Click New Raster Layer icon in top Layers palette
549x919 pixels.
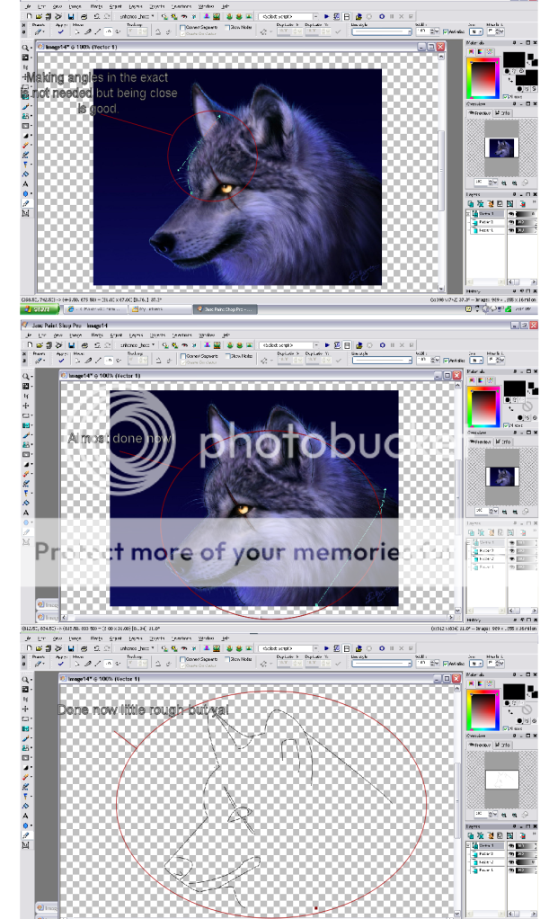(x=470, y=203)
